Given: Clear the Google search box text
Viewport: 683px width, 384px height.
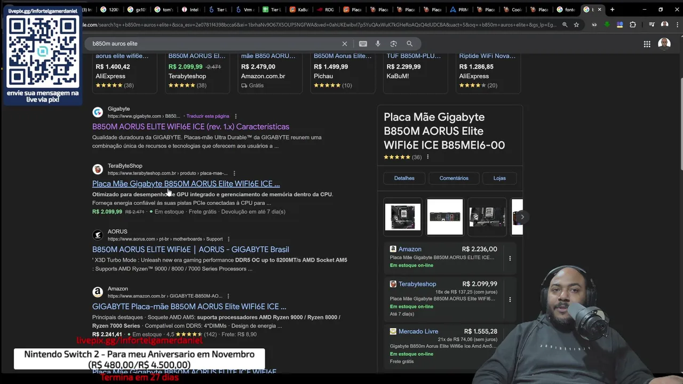Looking at the screenshot, I should click(x=345, y=44).
